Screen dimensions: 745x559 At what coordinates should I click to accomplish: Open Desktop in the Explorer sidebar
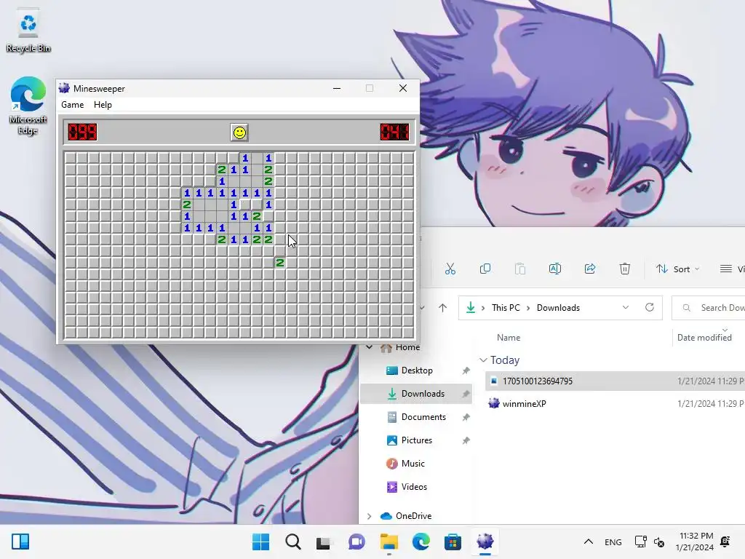[417, 370]
